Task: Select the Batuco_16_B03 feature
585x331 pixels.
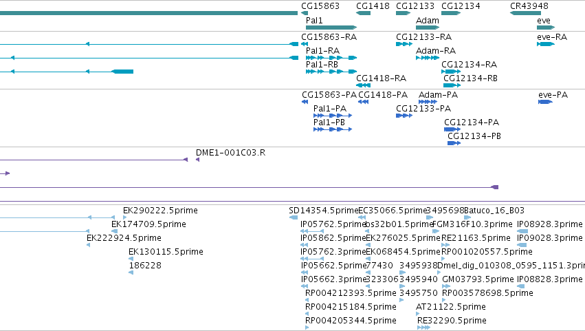Action: pyautogui.click(x=467, y=217)
